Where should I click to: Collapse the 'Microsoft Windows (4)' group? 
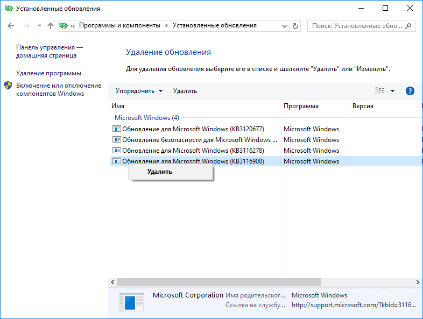[x=147, y=118]
